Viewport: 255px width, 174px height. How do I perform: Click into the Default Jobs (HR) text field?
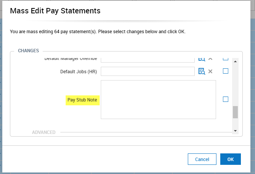pos(148,71)
